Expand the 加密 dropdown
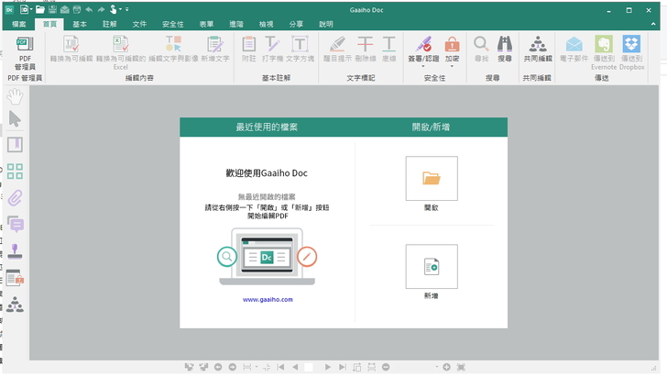The width and height of the screenshot is (667, 377). [x=452, y=59]
